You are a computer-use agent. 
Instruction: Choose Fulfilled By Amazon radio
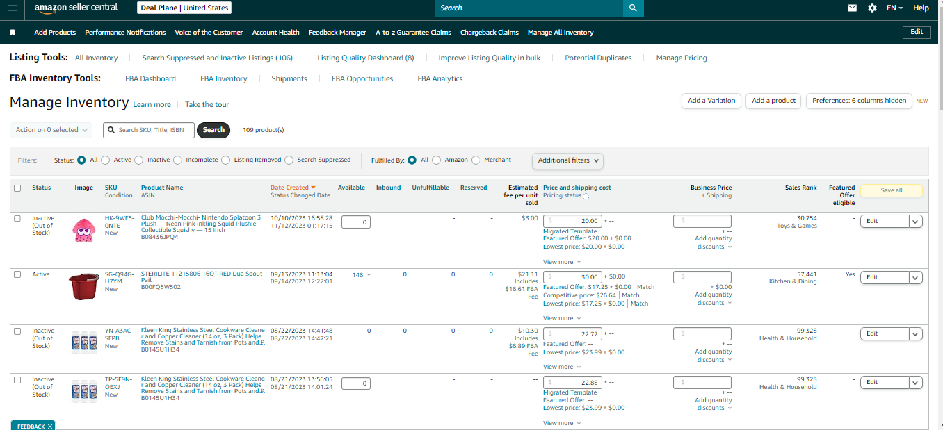[x=437, y=160]
